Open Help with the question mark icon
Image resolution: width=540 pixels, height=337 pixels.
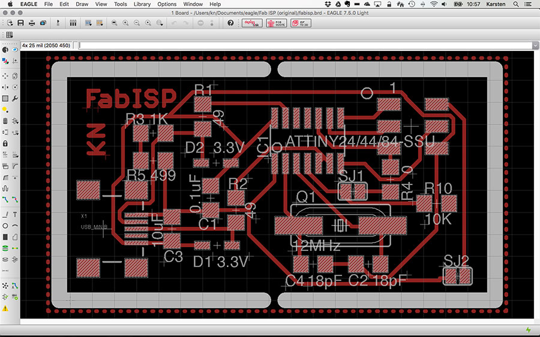pos(230,23)
